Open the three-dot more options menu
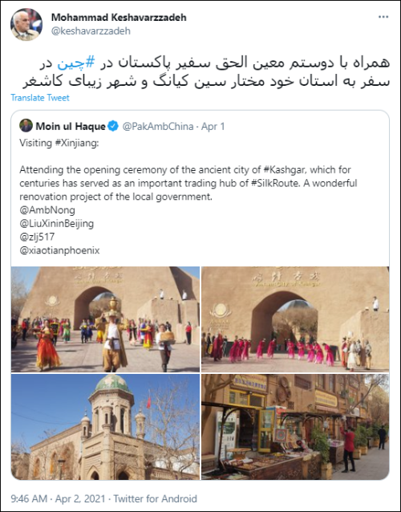The width and height of the screenshot is (401, 512). point(383,17)
